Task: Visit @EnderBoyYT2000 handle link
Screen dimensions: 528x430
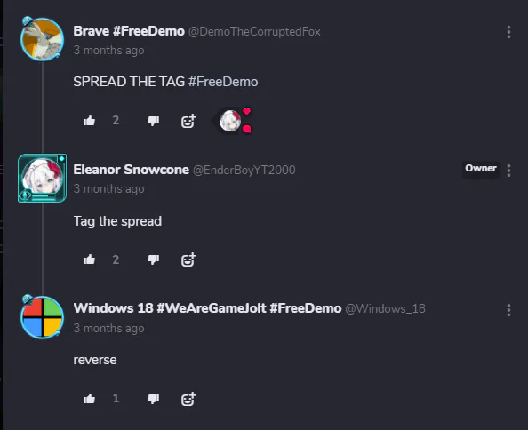Action: (244, 170)
